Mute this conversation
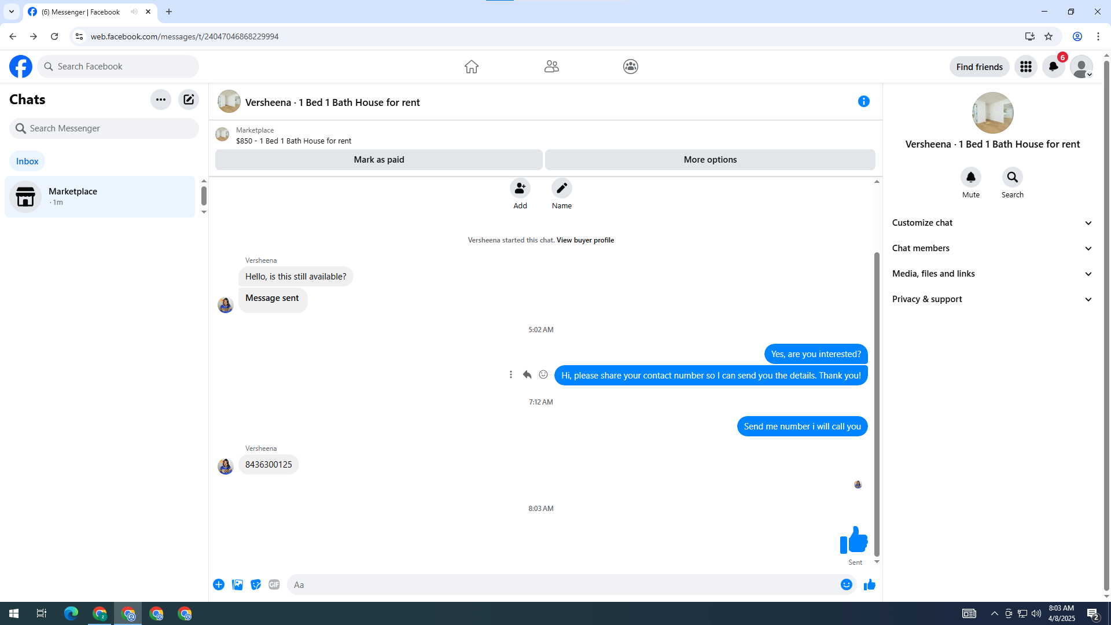 pyautogui.click(x=970, y=177)
